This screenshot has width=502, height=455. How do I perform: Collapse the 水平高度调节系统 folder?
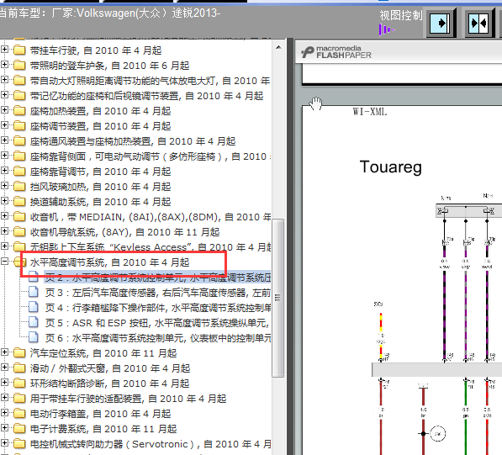4,262
